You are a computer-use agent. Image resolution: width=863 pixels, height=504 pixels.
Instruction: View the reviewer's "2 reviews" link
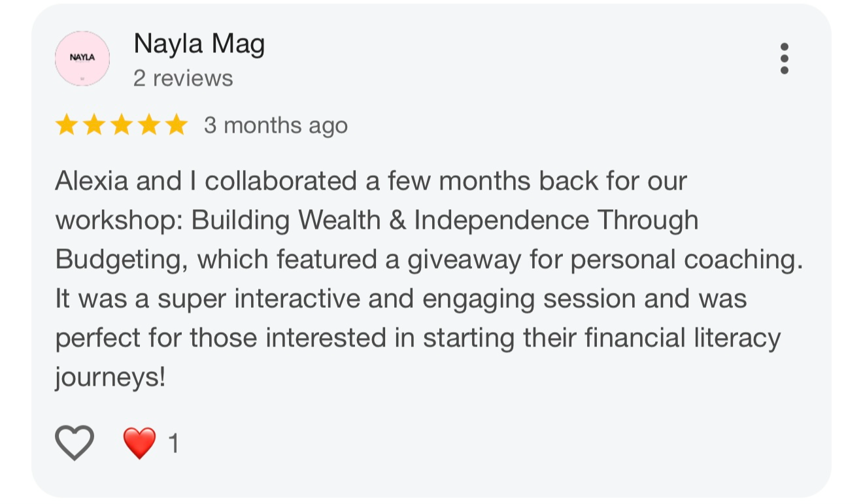(183, 78)
